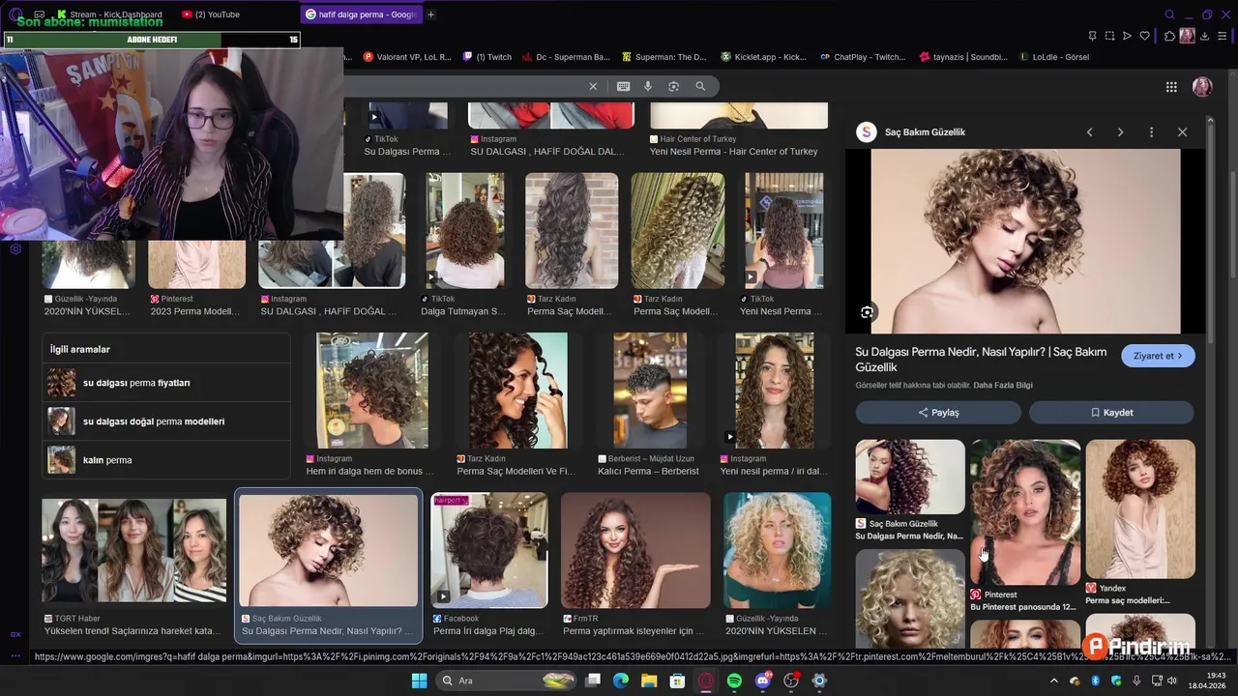Open a new browser tab
Viewport: 1238px width, 696px height.
(431, 14)
